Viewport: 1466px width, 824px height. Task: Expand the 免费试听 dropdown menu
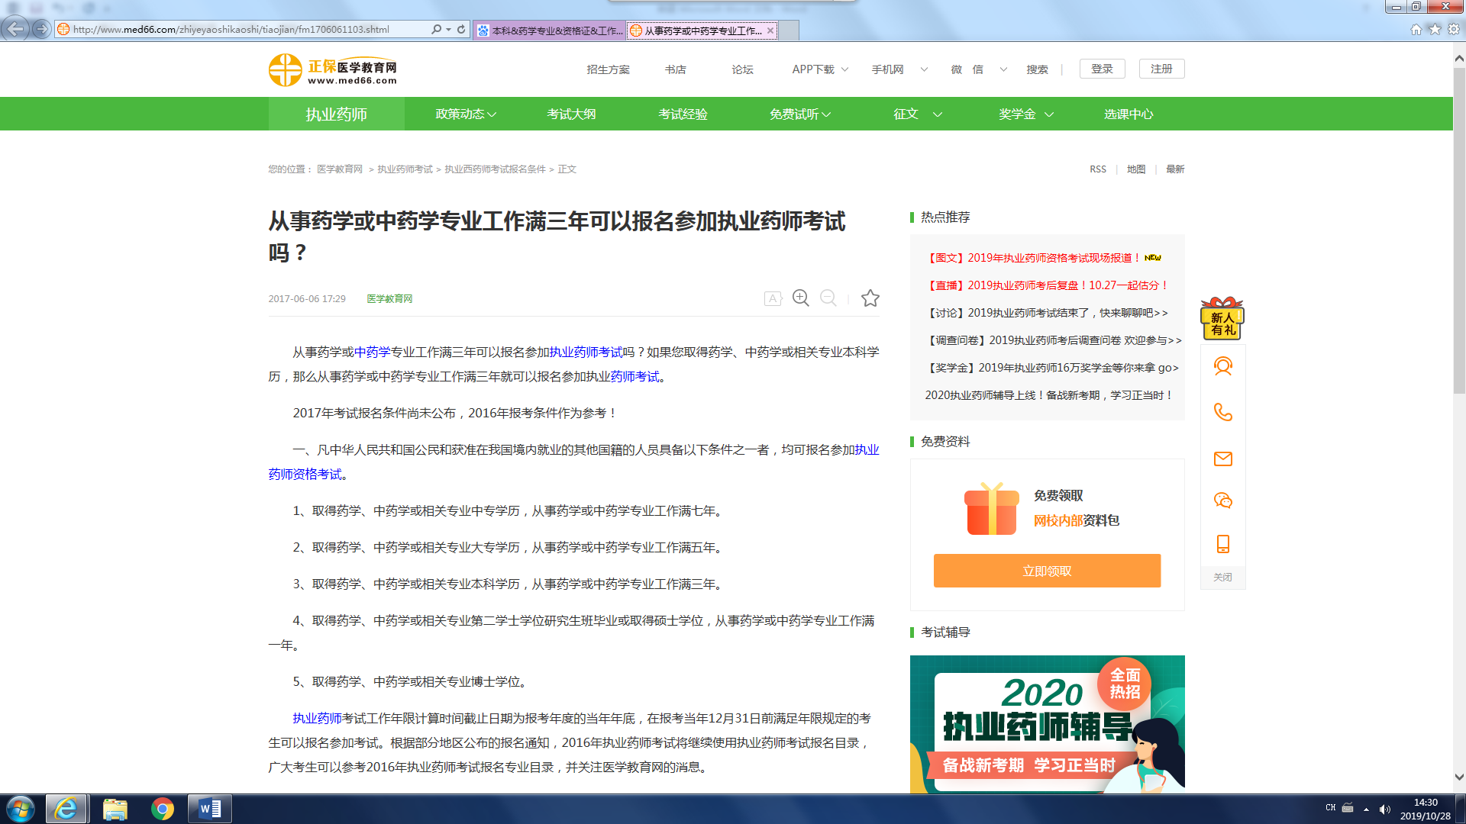[x=799, y=114]
